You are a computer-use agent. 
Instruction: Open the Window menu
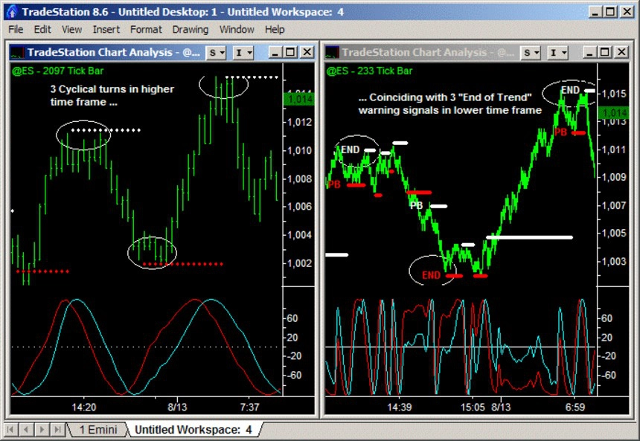(x=237, y=30)
